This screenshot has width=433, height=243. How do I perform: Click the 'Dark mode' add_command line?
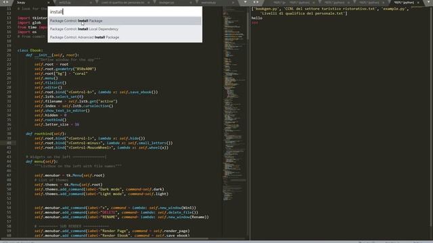tap(99, 189)
